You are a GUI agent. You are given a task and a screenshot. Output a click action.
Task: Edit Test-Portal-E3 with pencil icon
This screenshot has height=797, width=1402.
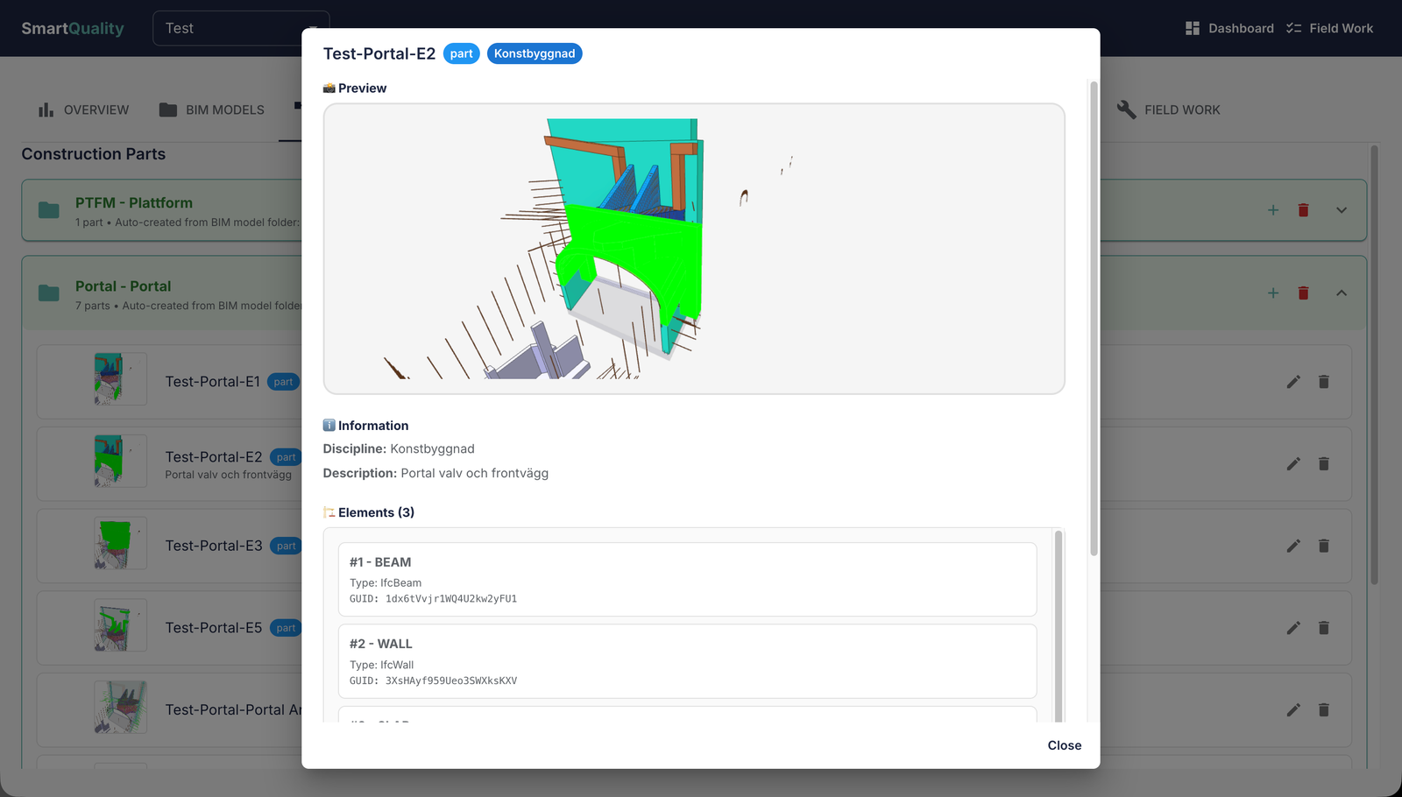click(x=1293, y=546)
